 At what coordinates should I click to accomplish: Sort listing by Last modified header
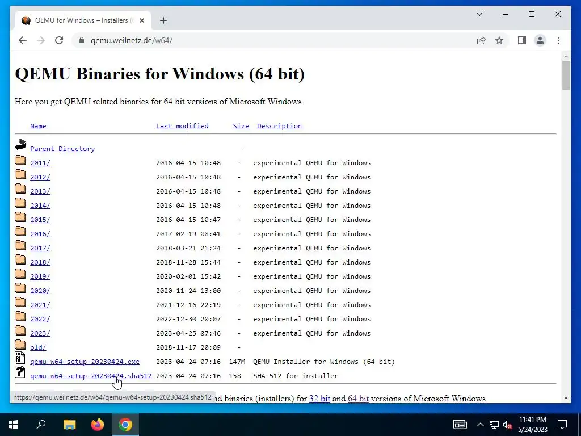(182, 126)
